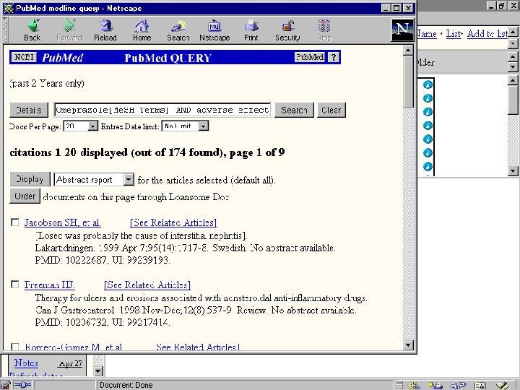This screenshot has height=390, width=520.
Task: Click scroll up arrow beside Add to list link
Action: coord(513,32)
